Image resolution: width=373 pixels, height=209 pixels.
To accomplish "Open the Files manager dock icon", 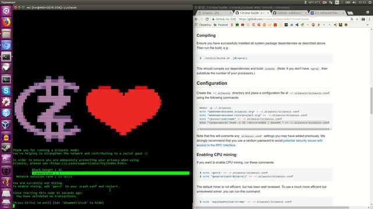I will click(6, 34).
